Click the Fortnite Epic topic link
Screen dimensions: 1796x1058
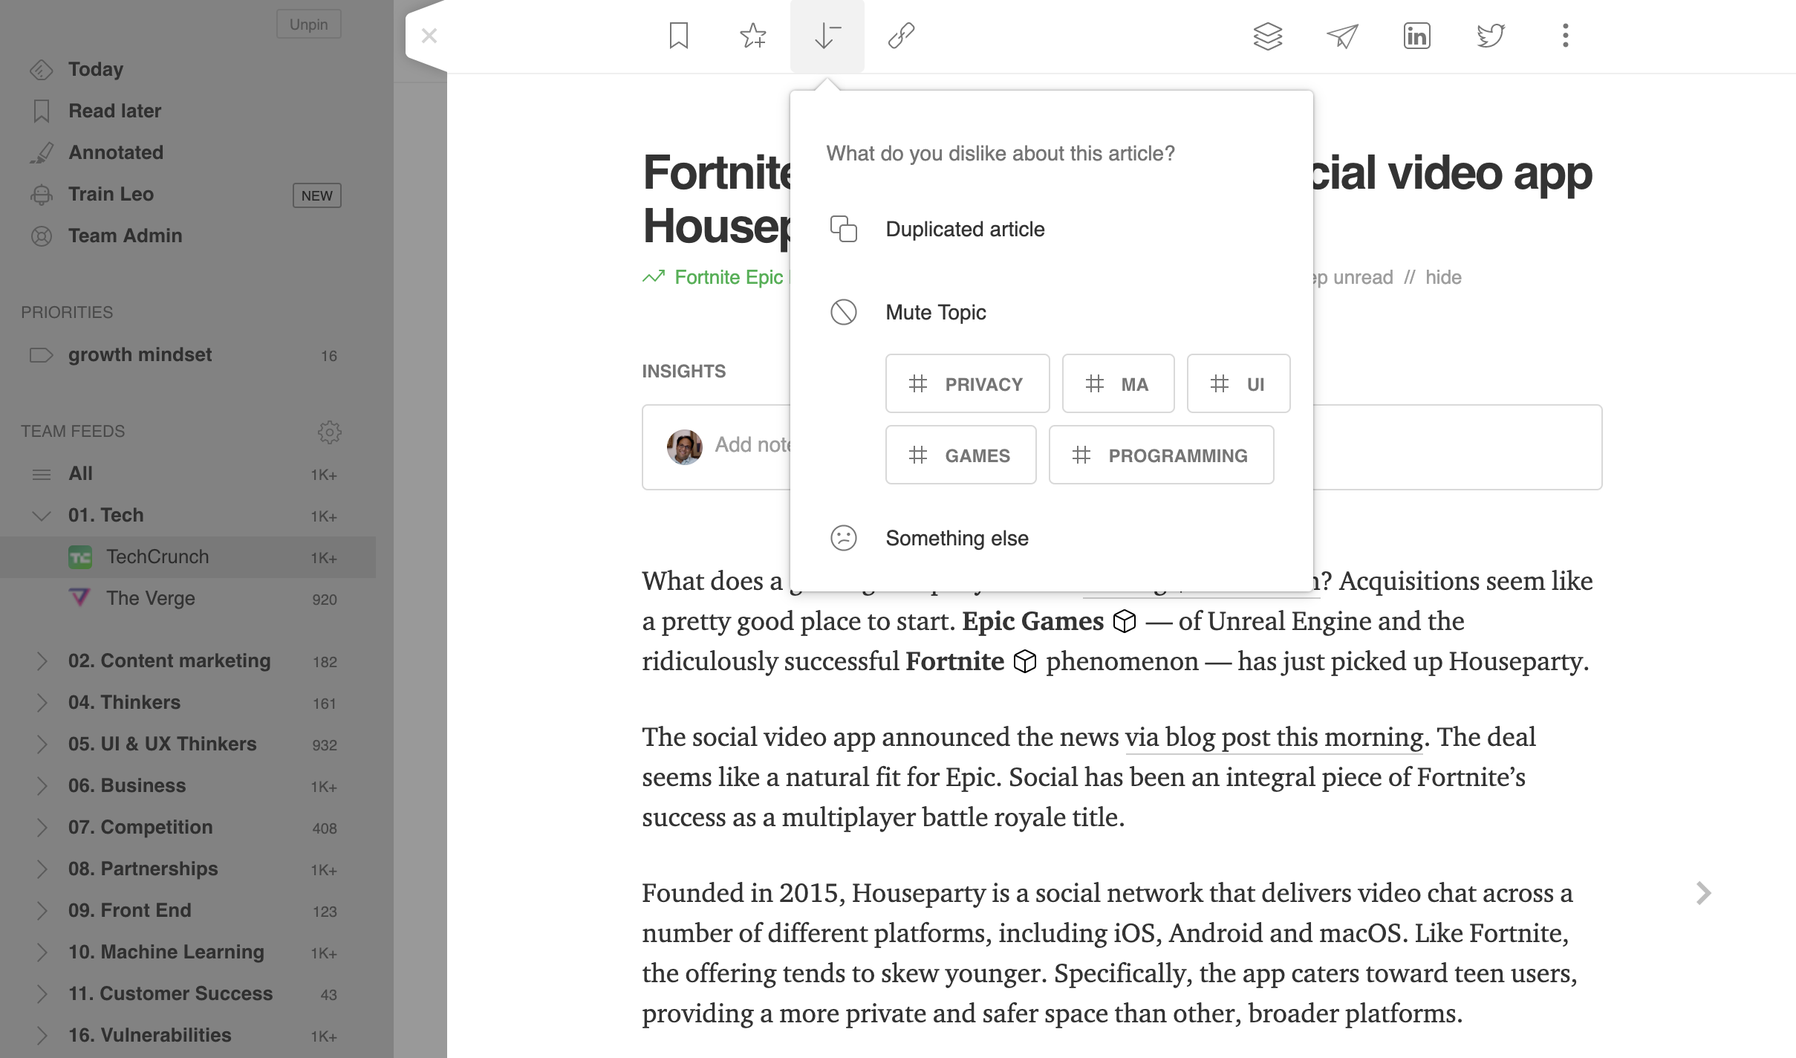click(x=729, y=277)
